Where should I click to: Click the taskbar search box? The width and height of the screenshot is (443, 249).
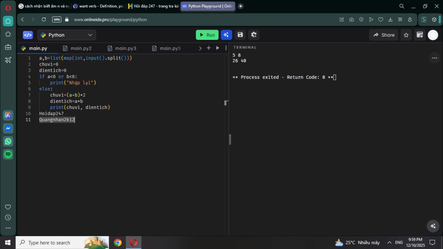click(x=62, y=243)
